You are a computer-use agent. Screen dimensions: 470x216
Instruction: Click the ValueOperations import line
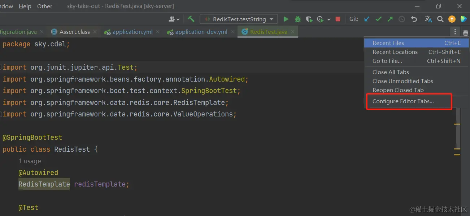pos(119,114)
